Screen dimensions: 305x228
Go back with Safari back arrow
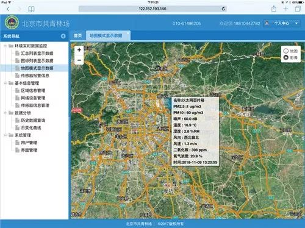coord(8,9)
